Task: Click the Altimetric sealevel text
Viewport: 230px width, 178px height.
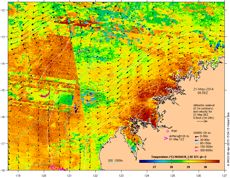Action: [204, 105]
